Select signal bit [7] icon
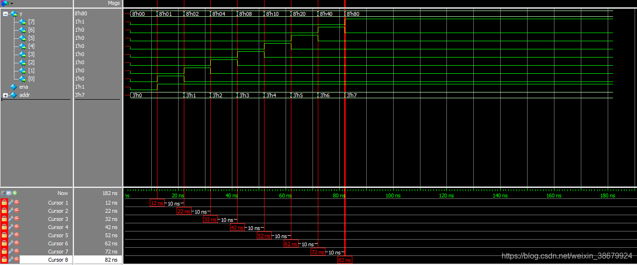This screenshot has height=265, width=637. coord(23,22)
